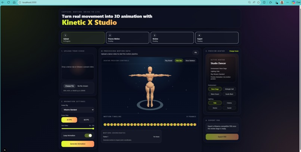
Task: Click the 3D avatar mannequin preview
Action: pos(150,86)
